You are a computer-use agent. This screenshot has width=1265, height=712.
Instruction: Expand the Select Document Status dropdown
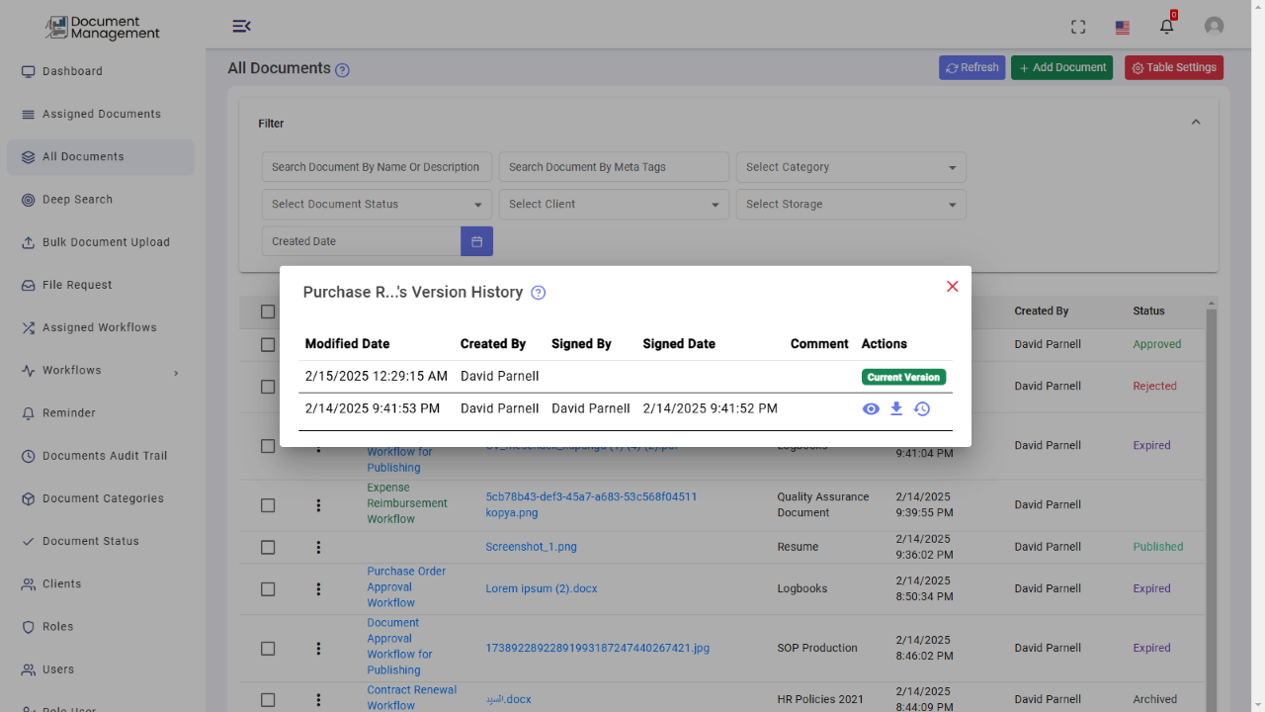(x=376, y=204)
